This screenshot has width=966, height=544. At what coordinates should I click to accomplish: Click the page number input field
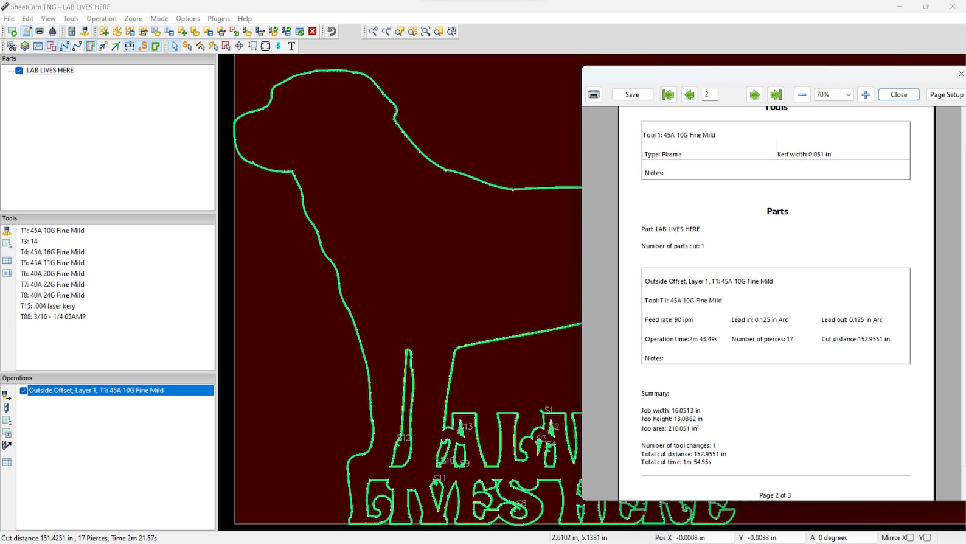(710, 94)
